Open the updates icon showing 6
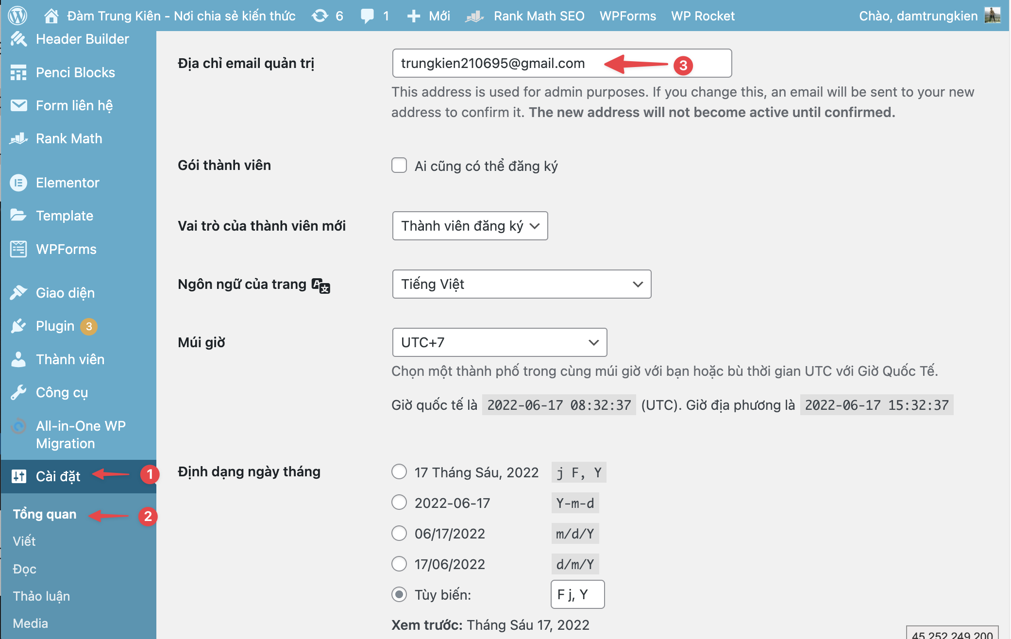 click(320, 16)
